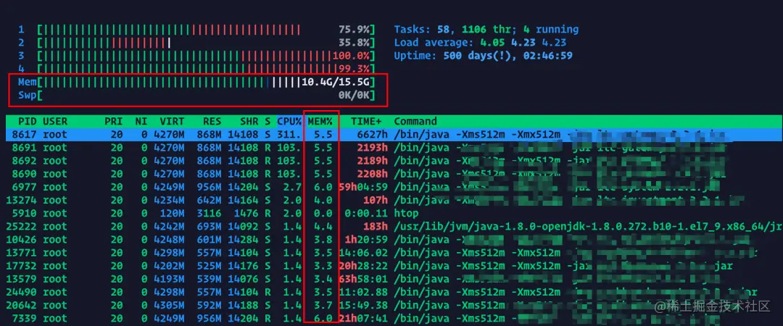Screen dimensions: 783x326
Task: Click the Tasks: 58, 1106 thr line
Action: 486,30
